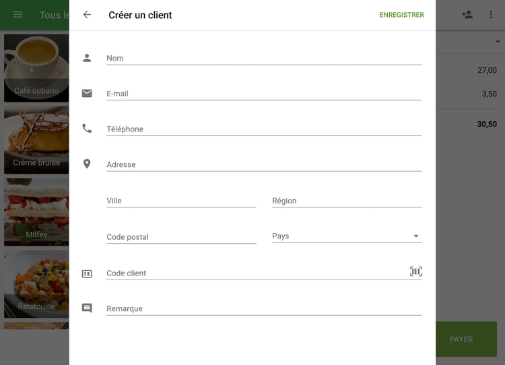Click the Code postal field

pyautogui.click(x=181, y=237)
